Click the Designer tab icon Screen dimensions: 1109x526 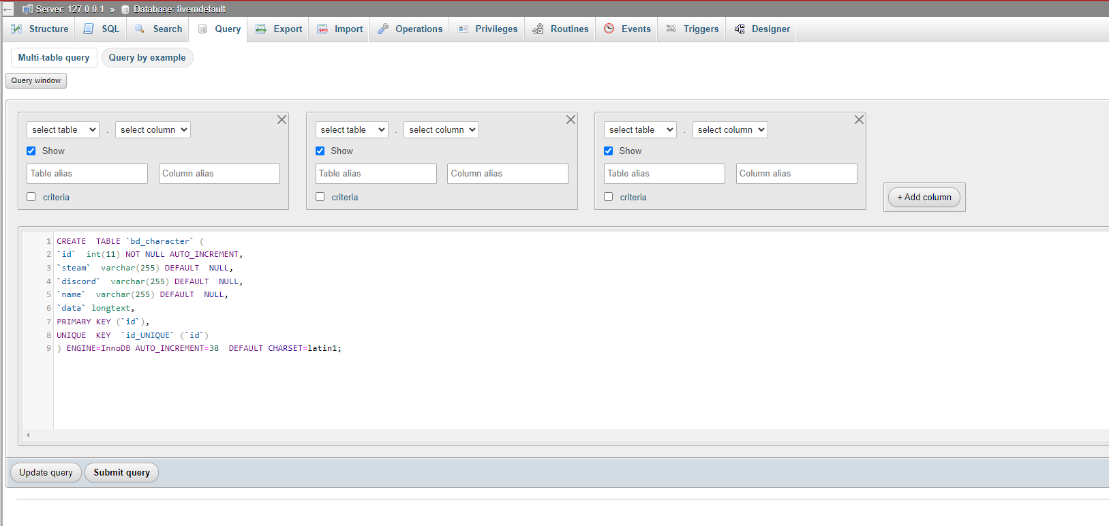click(740, 29)
